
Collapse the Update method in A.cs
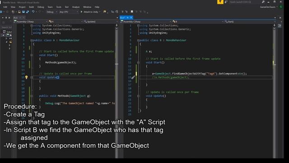pyautogui.click(x=32, y=77)
